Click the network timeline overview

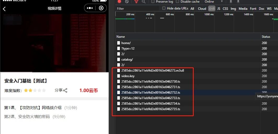[197, 22]
